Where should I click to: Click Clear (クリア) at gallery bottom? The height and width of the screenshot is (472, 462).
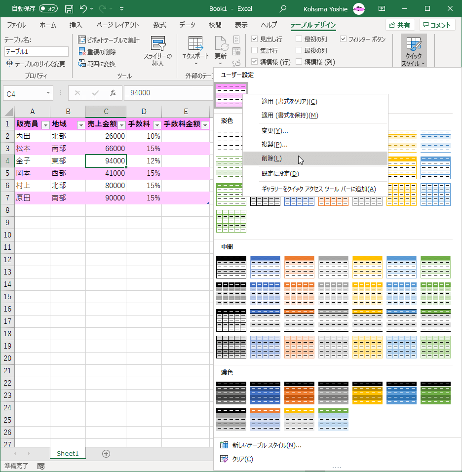237,459
